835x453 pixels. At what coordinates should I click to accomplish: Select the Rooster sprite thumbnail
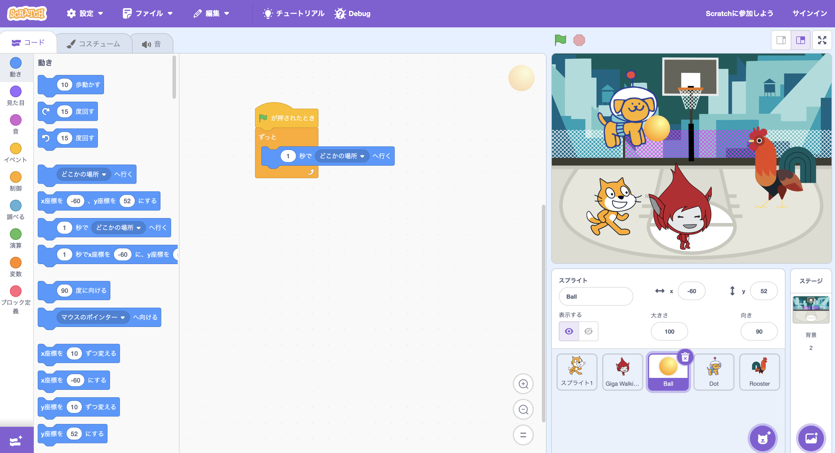(x=759, y=372)
